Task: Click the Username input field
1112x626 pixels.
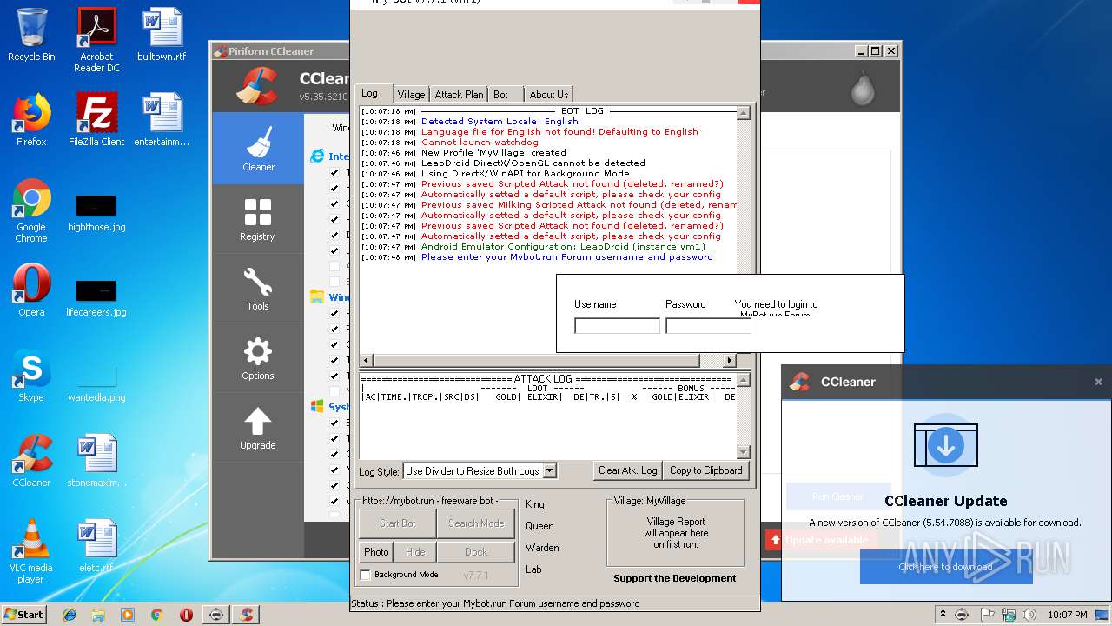Action: coord(617,326)
